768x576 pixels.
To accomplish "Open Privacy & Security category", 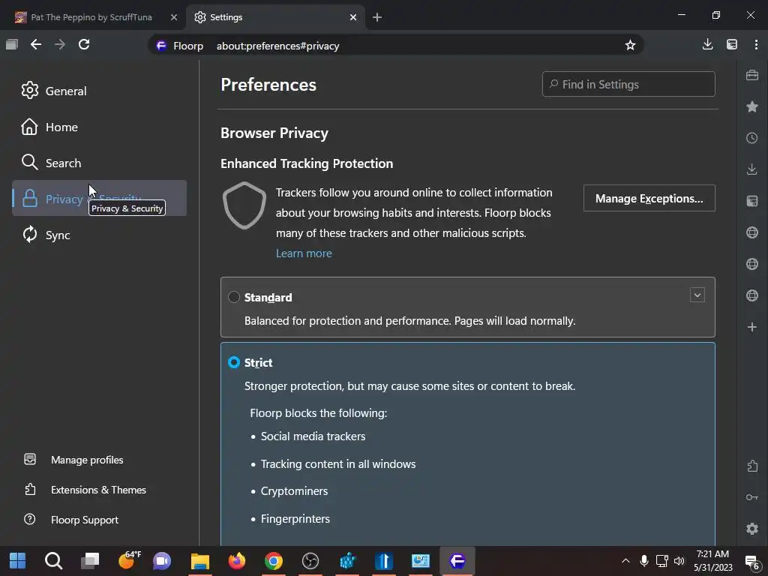I will coord(100,198).
